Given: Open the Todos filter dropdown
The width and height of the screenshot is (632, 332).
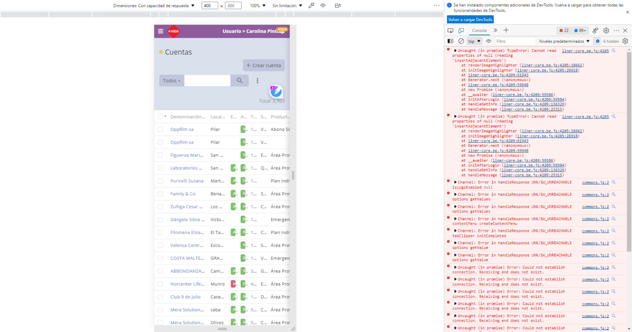Looking at the screenshot, I should 172,81.
